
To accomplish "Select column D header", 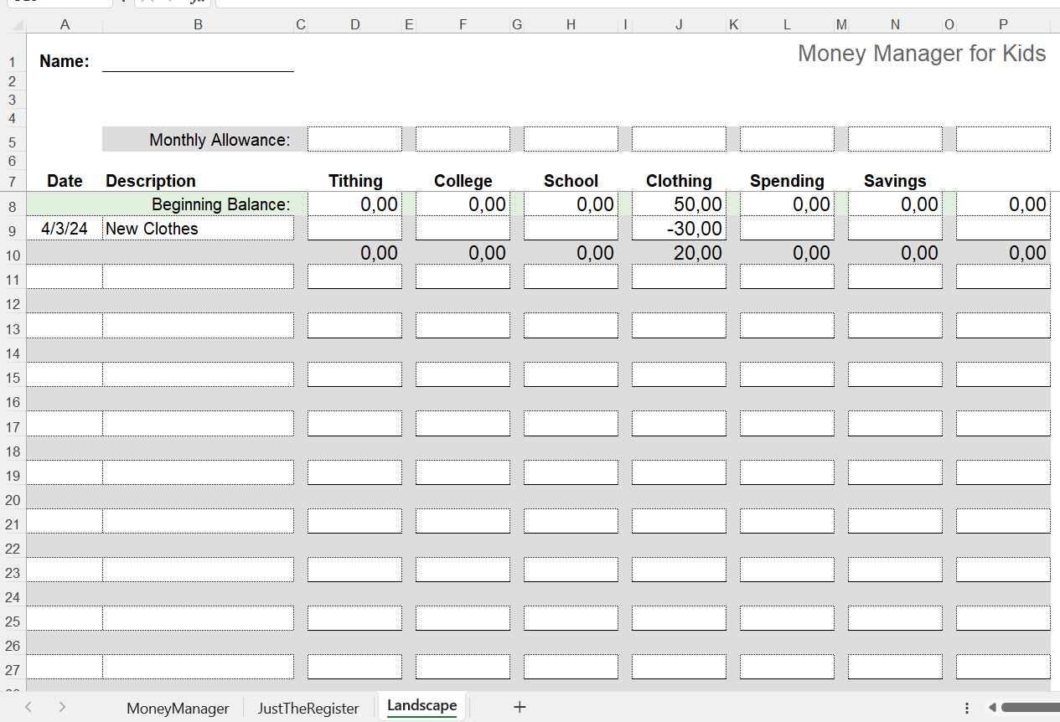I will point(355,25).
